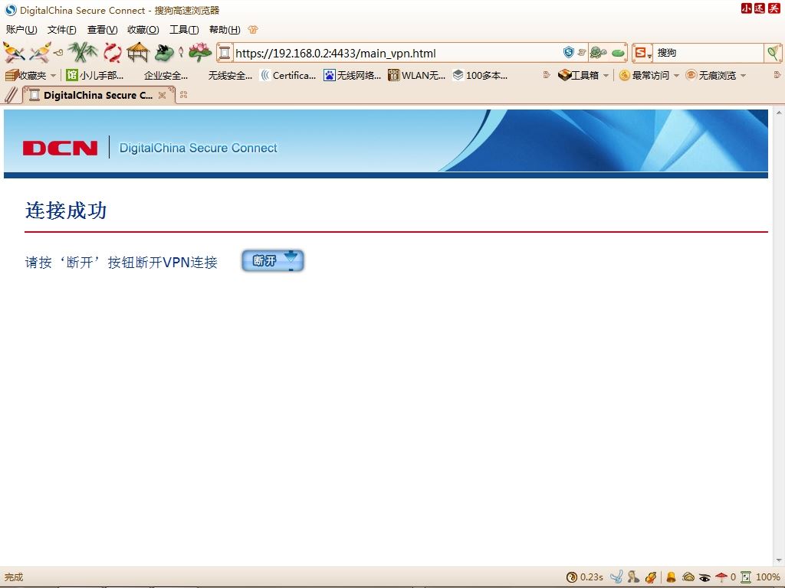Open the 小儿手部... bookmark
Viewport: 785px width, 588px height.
pos(94,76)
